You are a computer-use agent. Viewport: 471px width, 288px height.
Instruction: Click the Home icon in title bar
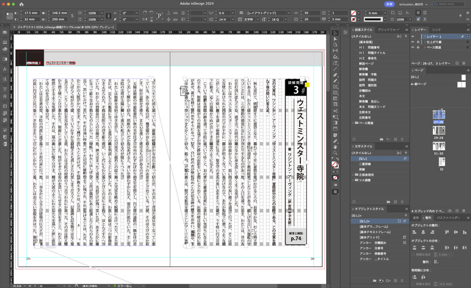coord(21,4)
